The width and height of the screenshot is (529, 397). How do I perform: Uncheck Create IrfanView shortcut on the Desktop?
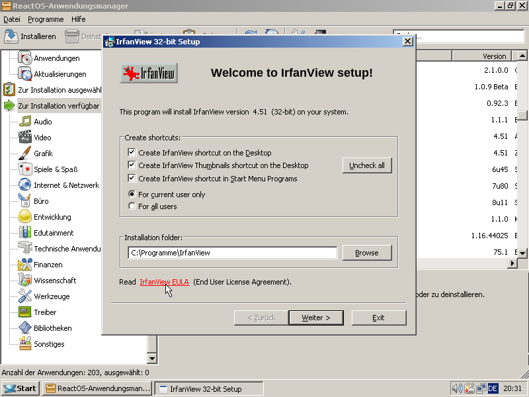click(132, 152)
